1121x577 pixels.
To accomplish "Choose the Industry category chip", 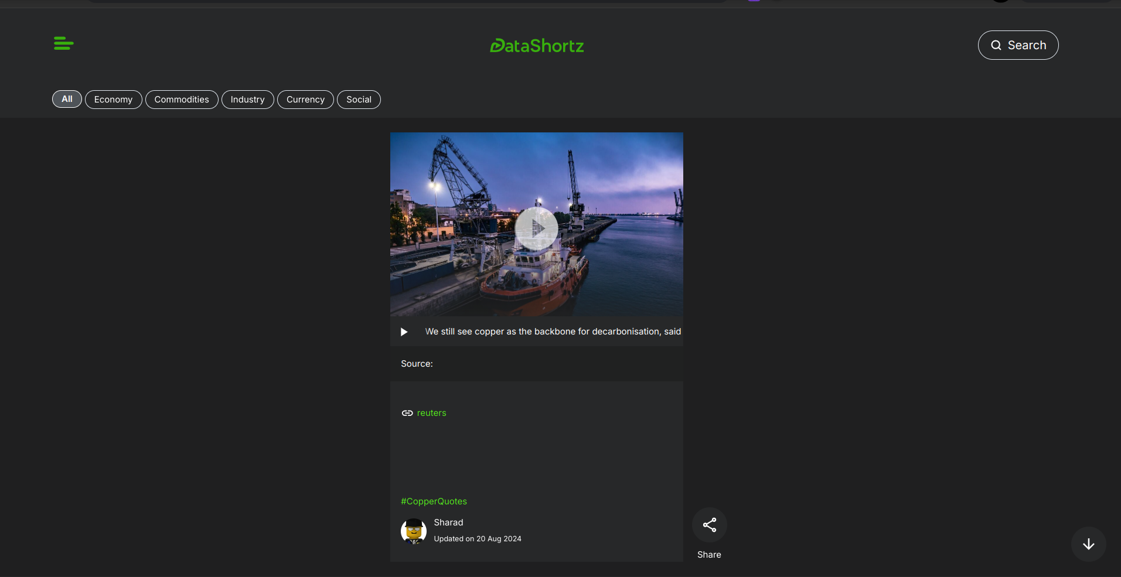I will coord(247,100).
